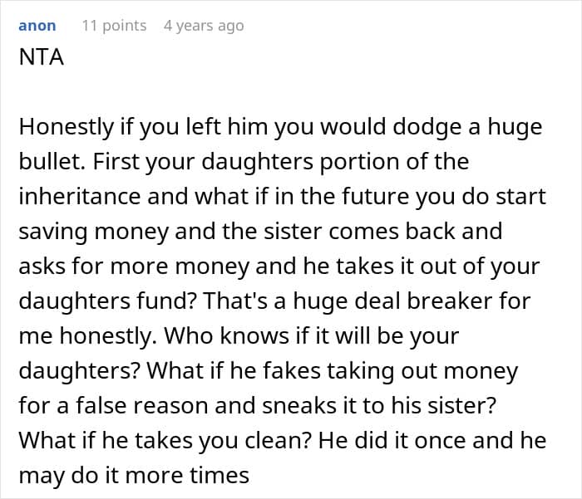Click the phrase 'What if he fakes'
This screenshot has width=582, height=499.
point(234,371)
